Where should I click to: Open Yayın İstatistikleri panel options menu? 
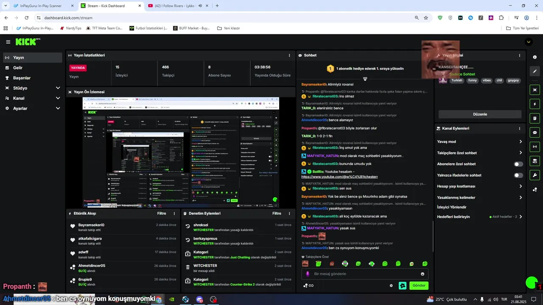tap(289, 55)
